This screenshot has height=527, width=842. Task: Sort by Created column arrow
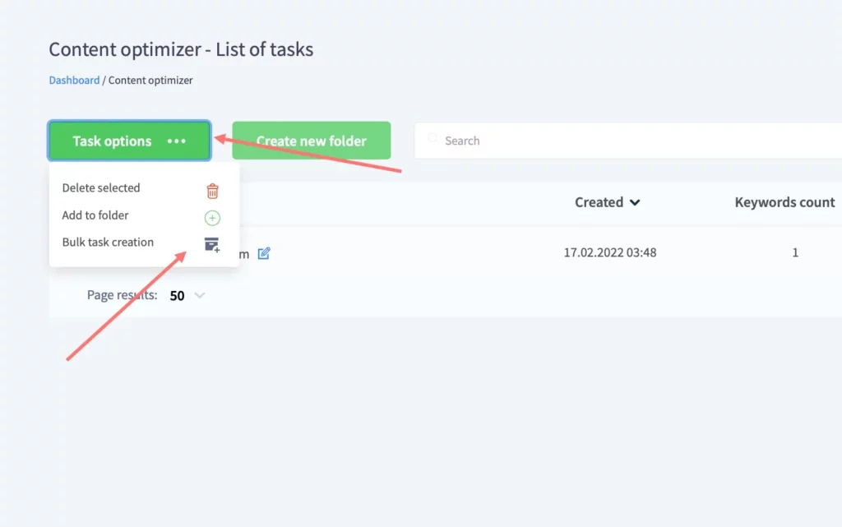pos(635,202)
